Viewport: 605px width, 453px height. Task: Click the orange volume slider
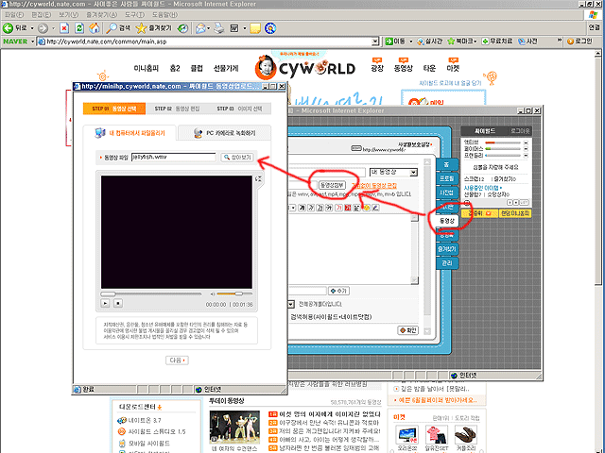tap(234, 294)
